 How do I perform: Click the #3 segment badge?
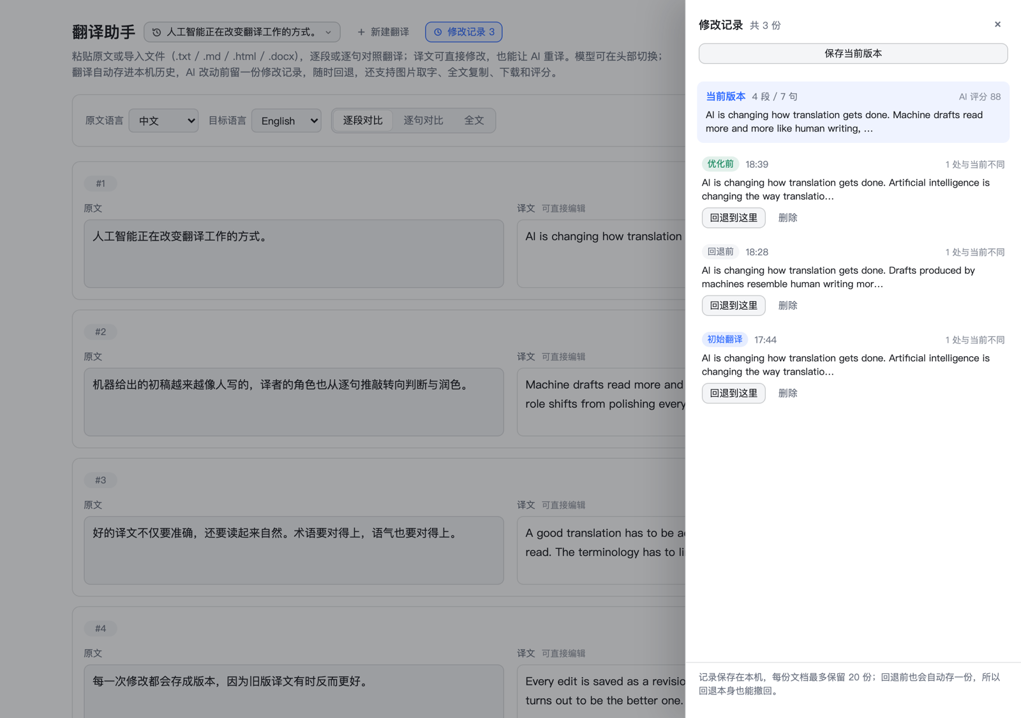pos(100,481)
